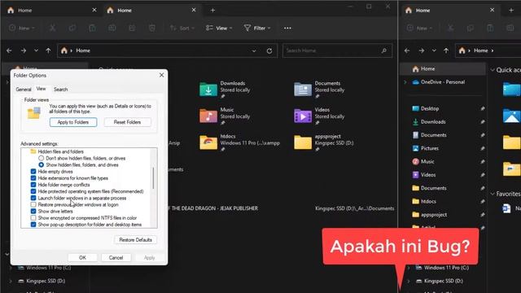This screenshot has width=521, height=293.
Task: Check Restore previous folder windows at logon
Action: (x=33, y=204)
